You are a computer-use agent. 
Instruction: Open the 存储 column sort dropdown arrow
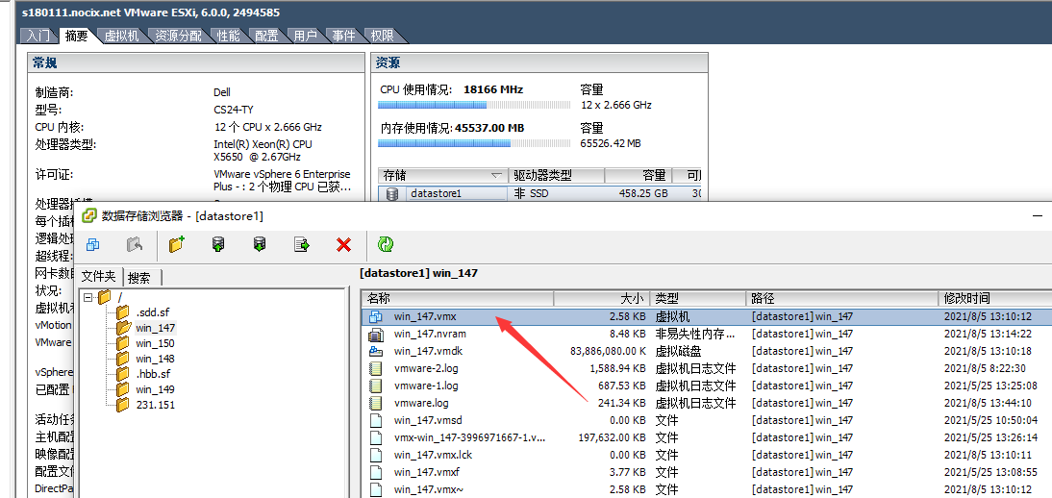(x=496, y=176)
